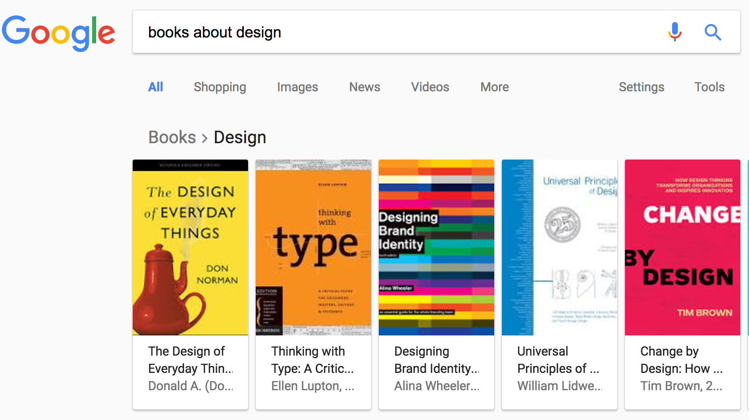The height and width of the screenshot is (420, 749).
Task: Open 'Universal Principles of ...' title
Action: pos(558,360)
